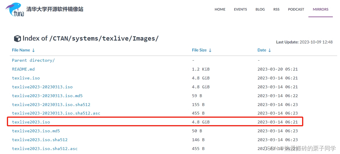The width and height of the screenshot is (340, 154).
Task: Click the TUNA fish logo
Action: 15,9
